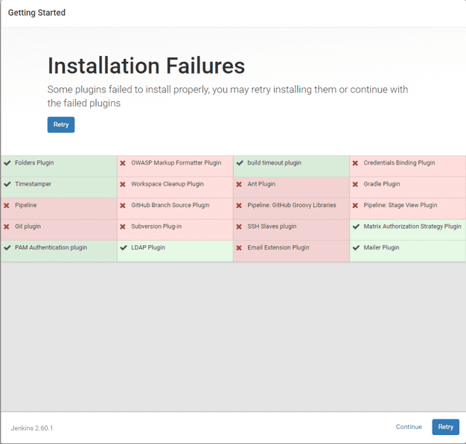Click the red X beside Email Extension Plugin
Viewport: 466px width, 444px height.
[x=239, y=248]
